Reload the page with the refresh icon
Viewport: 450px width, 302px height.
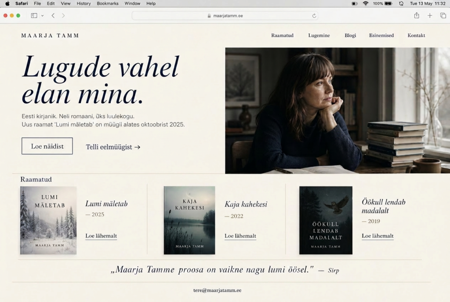click(x=314, y=16)
